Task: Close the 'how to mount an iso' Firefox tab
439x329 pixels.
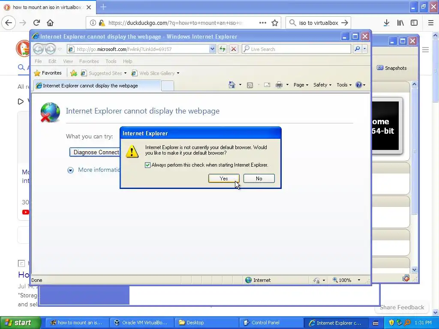Action: [x=89, y=7]
